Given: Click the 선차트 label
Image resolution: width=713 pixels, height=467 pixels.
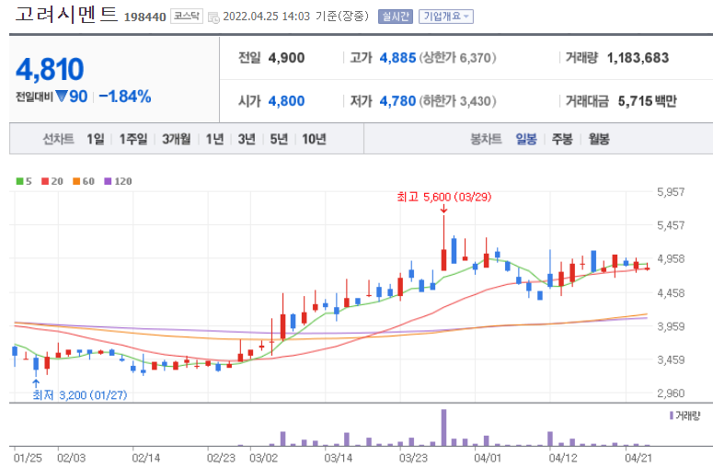Looking at the screenshot, I should [x=58, y=139].
